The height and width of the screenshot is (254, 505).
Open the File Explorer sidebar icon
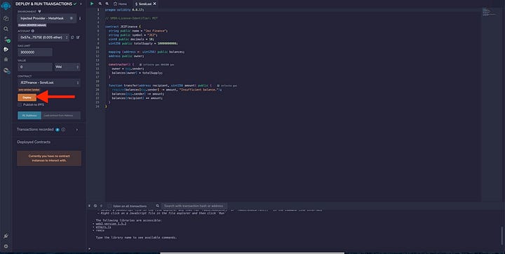[x=6, y=18]
